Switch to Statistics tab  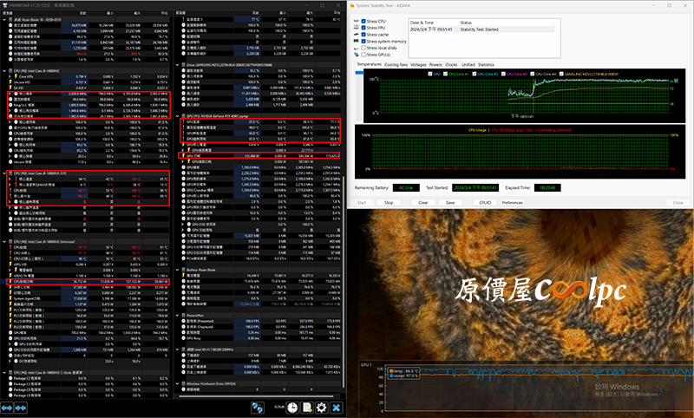486,64
